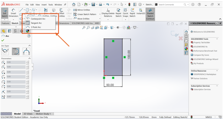Choose 3 Point Arc from the arc menu
The height and width of the screenshot is (119, 223).
tap(36, 27)
